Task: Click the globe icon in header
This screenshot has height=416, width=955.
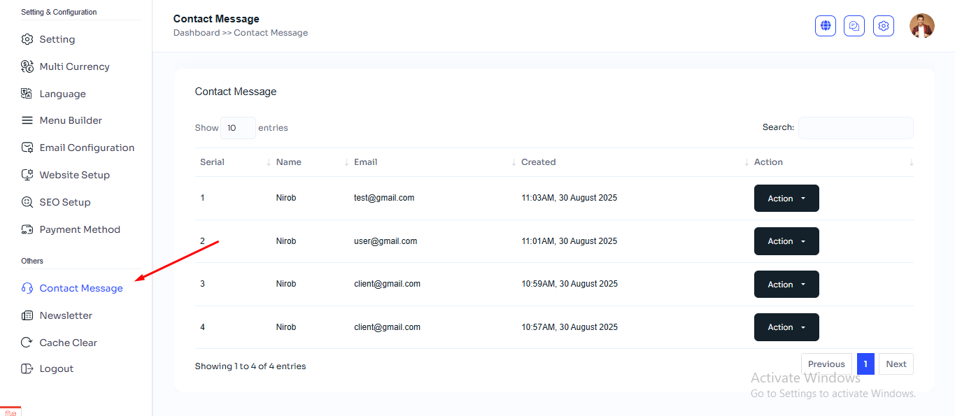Action: coord(826,26)
